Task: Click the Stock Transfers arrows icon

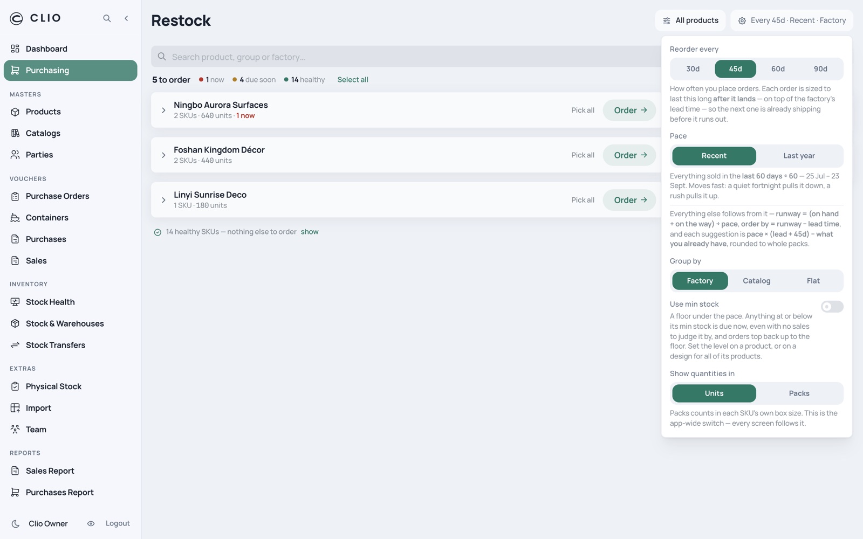Action: pyautogui.click(x=15, y=345)
